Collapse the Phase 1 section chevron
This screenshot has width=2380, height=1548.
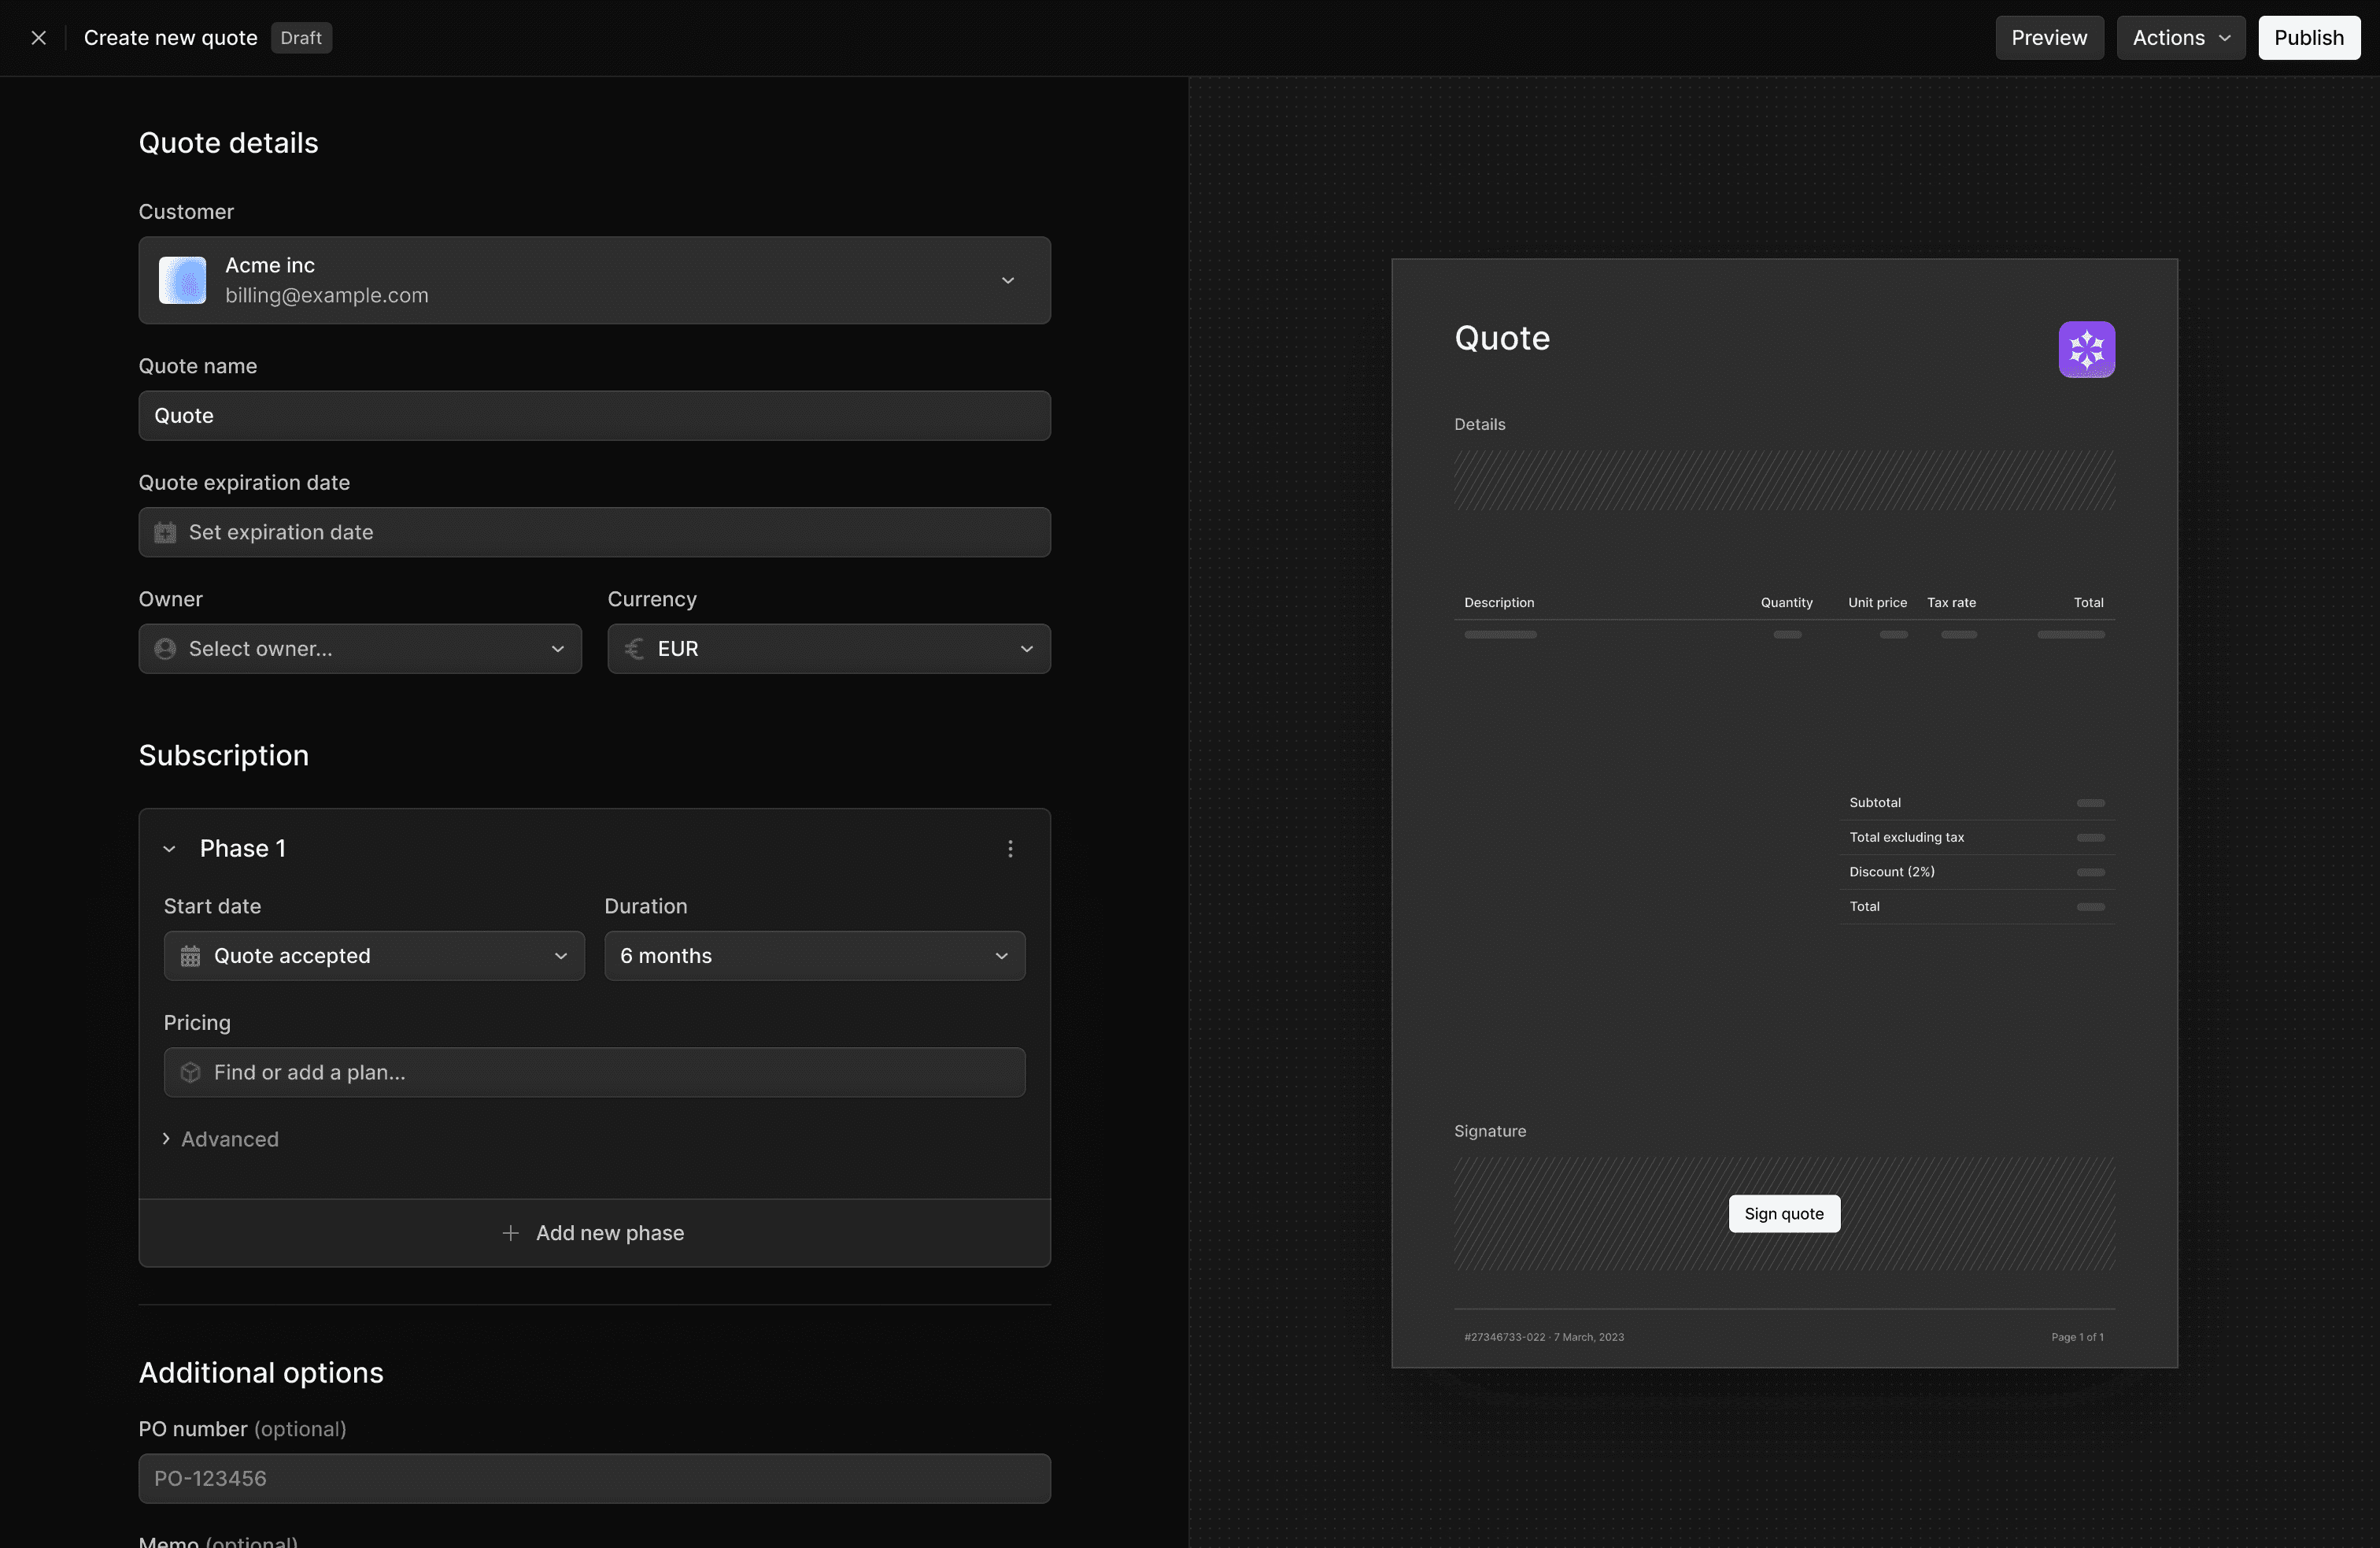pyautogui.click(x=169, y=849)
